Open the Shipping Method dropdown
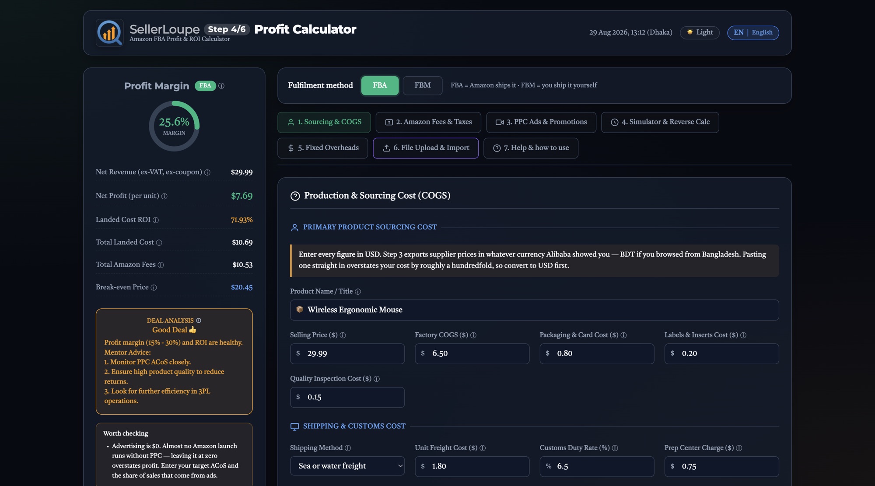Image resolution: width=875 pixels, height=486 pixels. [347, 466]
